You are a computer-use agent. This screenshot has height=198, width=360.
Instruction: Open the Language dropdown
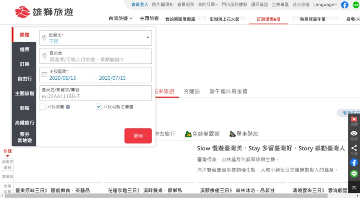pos(325,5)
